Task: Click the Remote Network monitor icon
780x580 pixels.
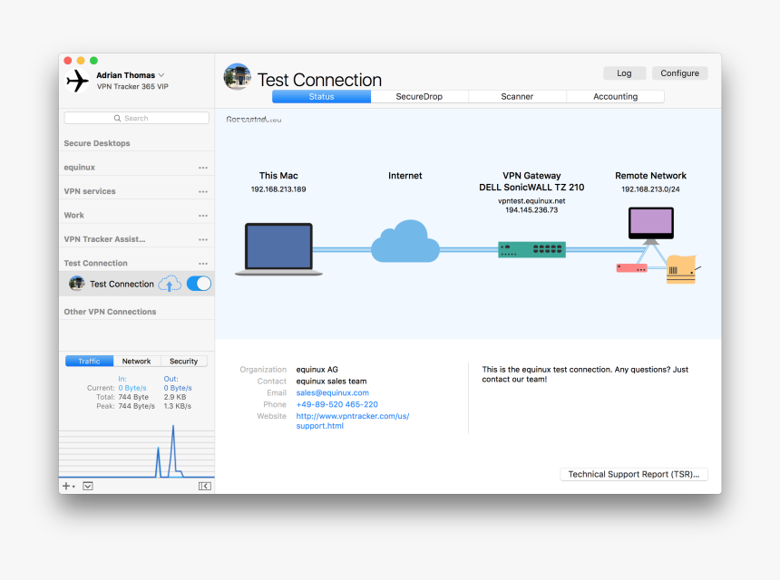Action: point(650,226)
